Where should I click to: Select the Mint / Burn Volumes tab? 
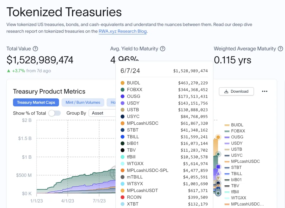[x=83, y=102]
